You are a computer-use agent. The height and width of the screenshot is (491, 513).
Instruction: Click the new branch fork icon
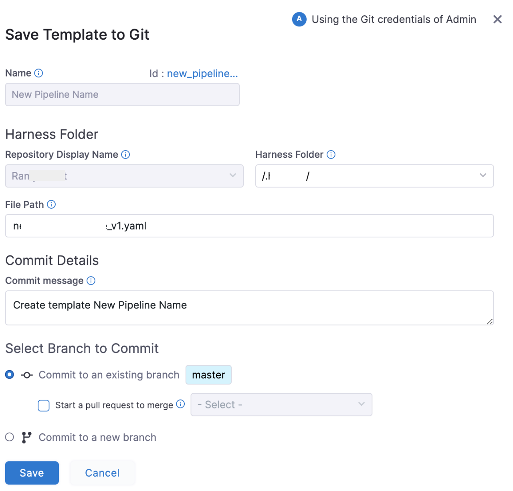click(x=26, y=437)
